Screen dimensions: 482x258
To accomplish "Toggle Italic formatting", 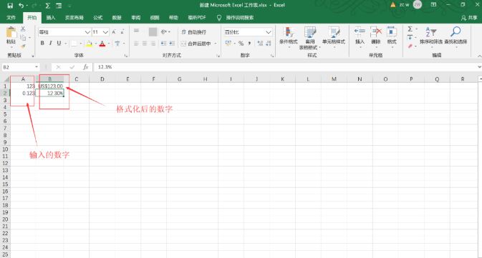I will tap(50, 44).
